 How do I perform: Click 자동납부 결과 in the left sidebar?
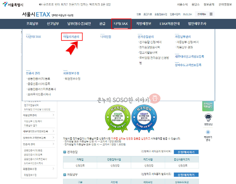pos(30,125)
